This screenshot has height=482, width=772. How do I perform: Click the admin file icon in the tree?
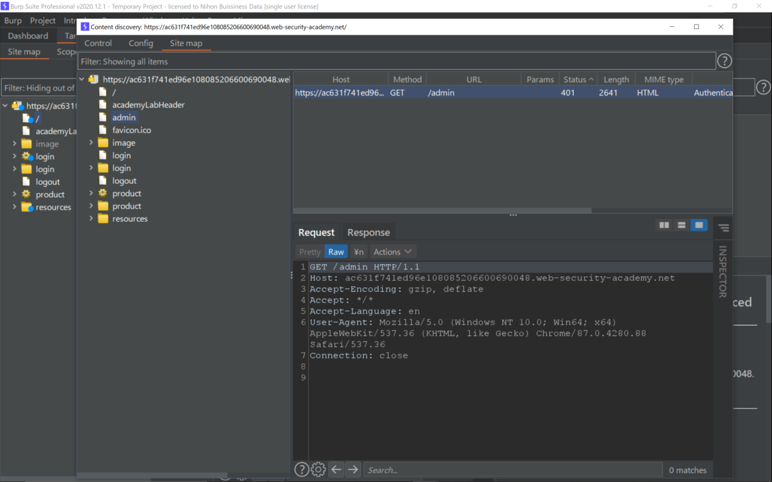tap(103, 118)
